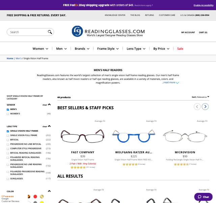
Task: Collapse the Lens Type filter section
Action: click(49, 126)
